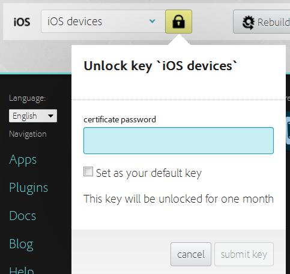
Task: Click the cancel button
Action: coord(191,254)
